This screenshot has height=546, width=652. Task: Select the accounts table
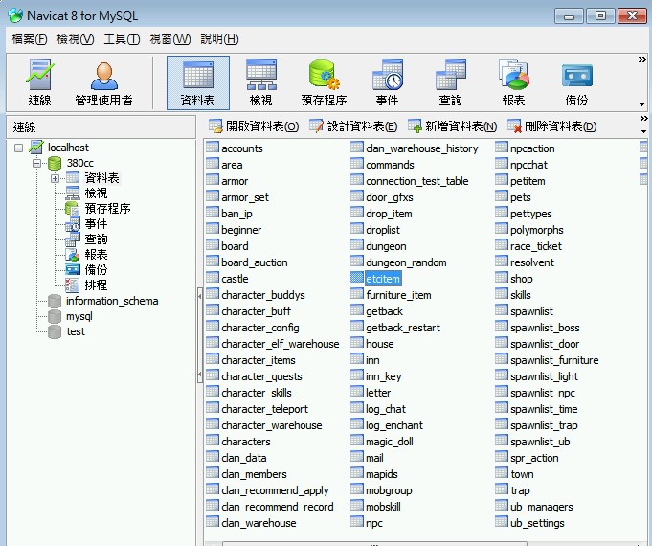242,148
